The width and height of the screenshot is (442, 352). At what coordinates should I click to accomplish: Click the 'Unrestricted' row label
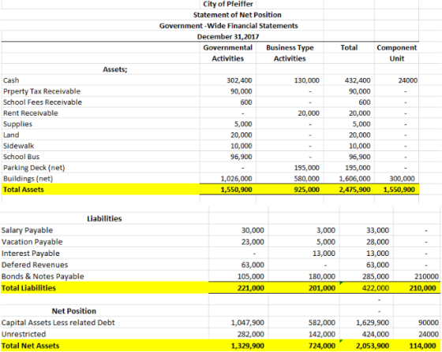coord(24,335)
